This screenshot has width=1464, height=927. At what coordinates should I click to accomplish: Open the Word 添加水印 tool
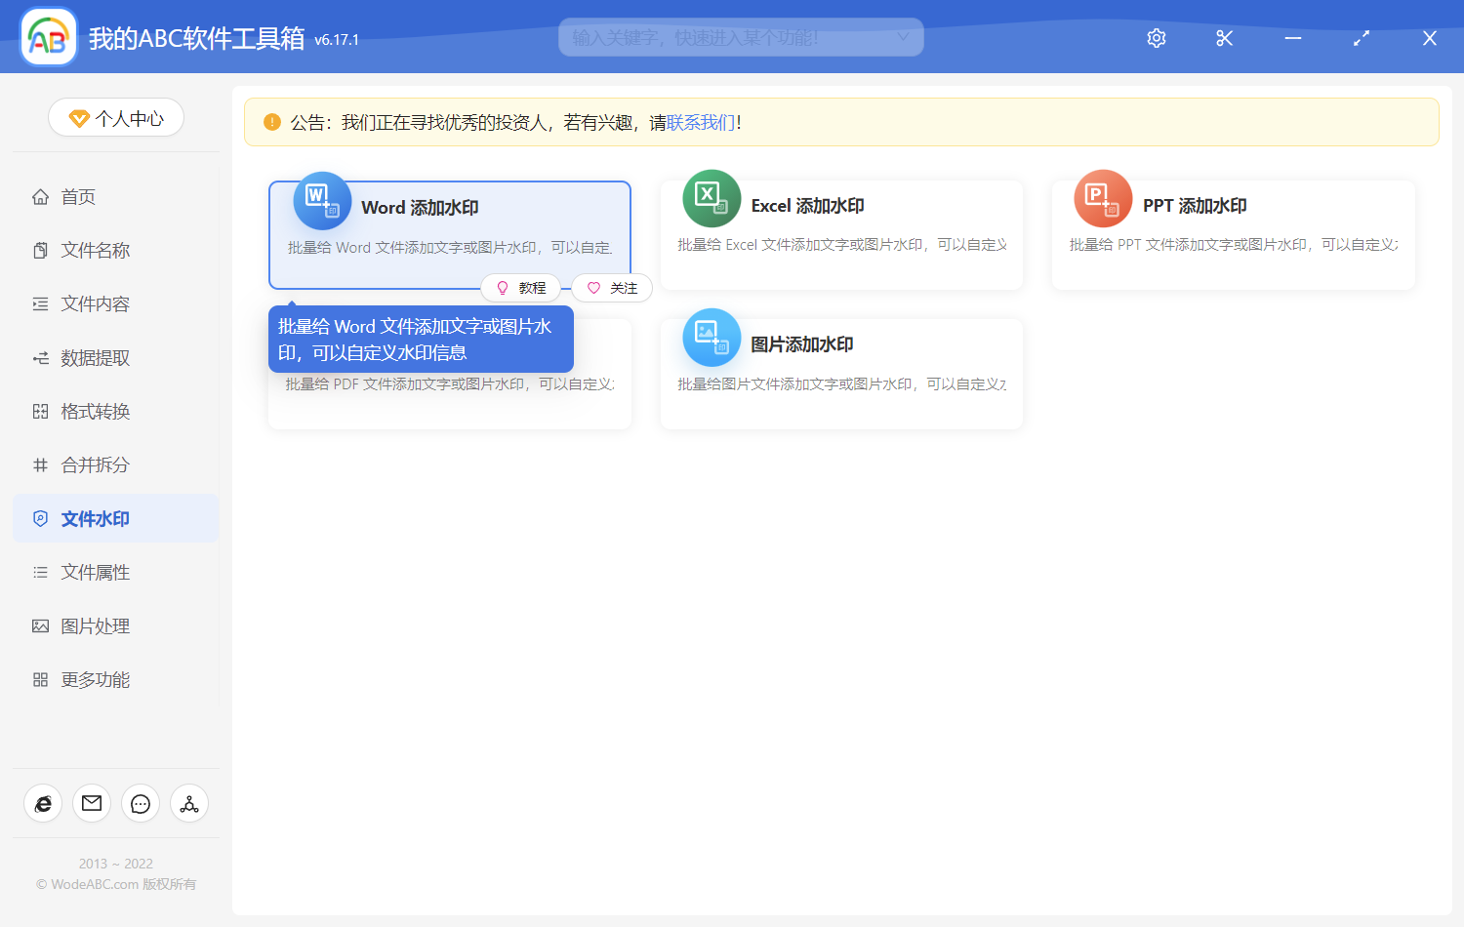point(449,207)
